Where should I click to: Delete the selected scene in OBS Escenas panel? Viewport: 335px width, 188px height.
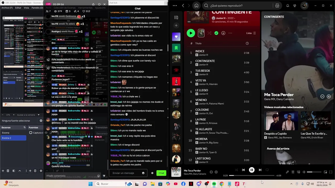point(8,171)
